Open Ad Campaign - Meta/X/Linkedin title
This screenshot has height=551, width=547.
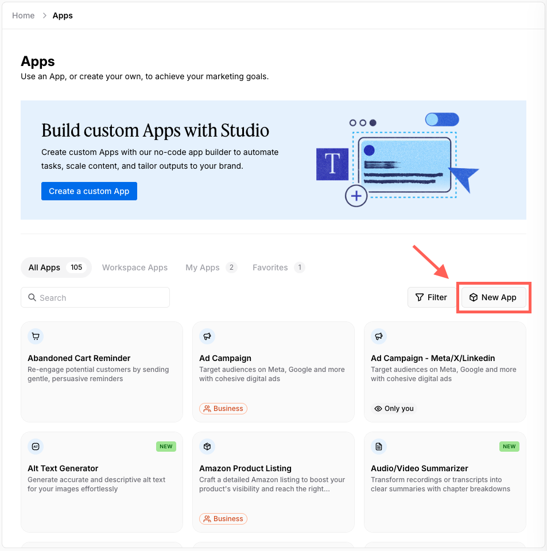(433, 358)
